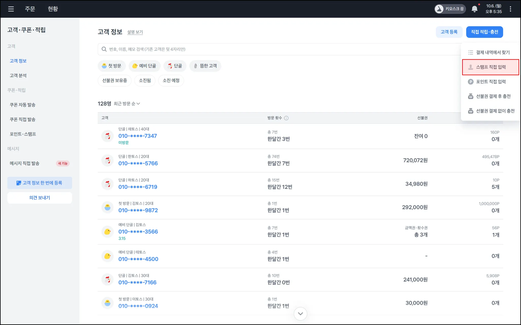Toggle the 첫 방문 filter chip
This screenshot has height=325, width=521.
(111, 66)
